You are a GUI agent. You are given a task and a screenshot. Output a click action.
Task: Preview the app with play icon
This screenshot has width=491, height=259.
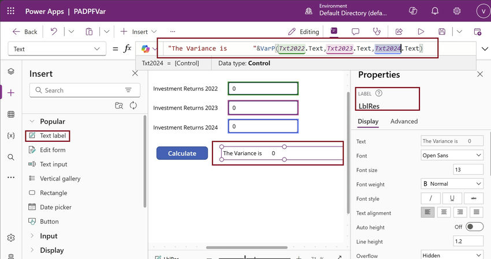[x=421, y=31]
